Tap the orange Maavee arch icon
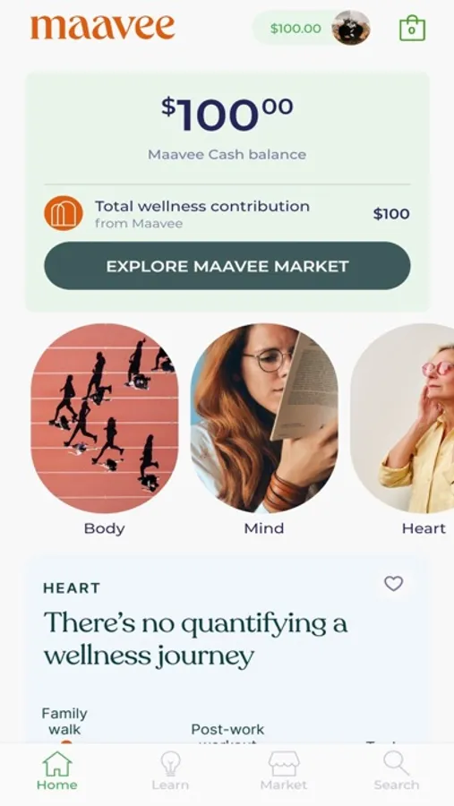The width and height of the screenshot is (454, 806). (64, 213)
